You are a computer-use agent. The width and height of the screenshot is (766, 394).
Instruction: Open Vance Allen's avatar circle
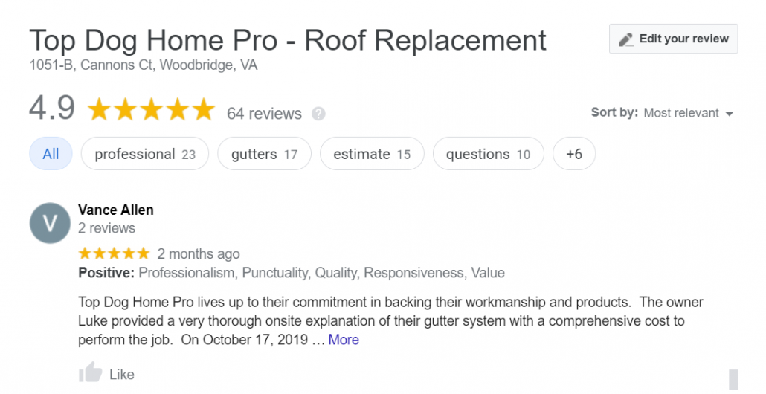tap(50, 223)
